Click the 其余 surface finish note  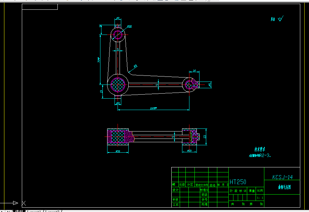(273, 19)
